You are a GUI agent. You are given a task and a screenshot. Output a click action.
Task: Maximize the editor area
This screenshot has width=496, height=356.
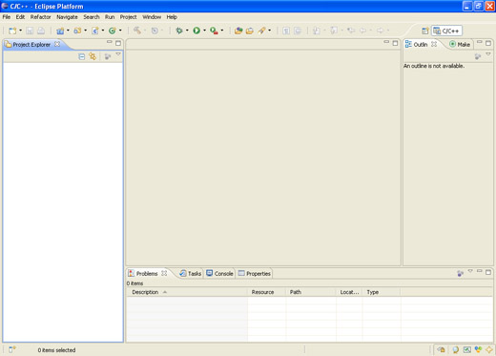click(395, 43)
